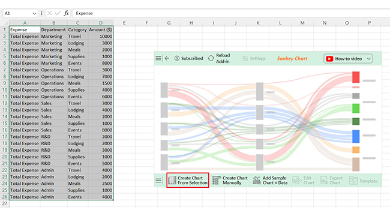
Task: Open the top hamburger menu of add-in
Action: click(158, 58)
